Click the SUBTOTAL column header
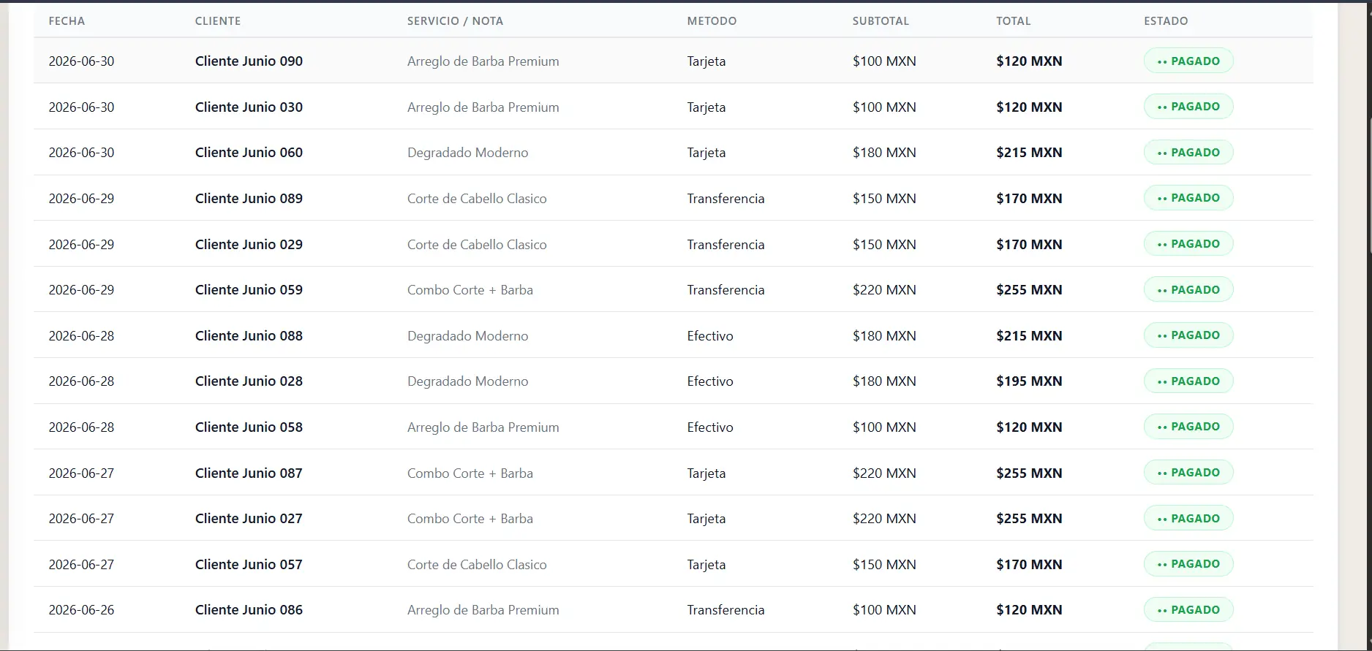 click(881, 21)
